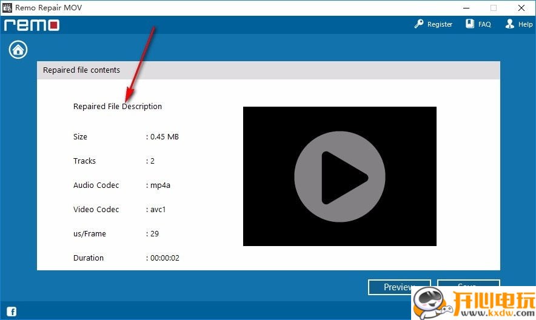The image size is (536, 320).
Task: Click the remo logo
Action: tap(32, 25)
